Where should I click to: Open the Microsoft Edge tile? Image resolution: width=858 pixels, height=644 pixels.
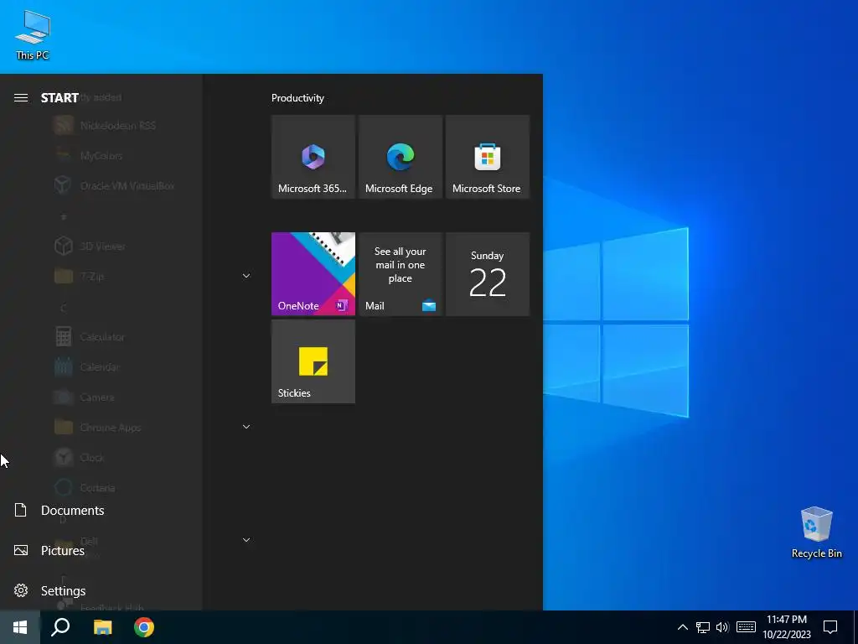coord(401,157)
